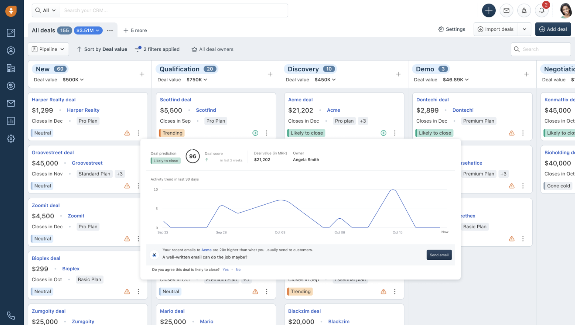Open notifications via the bell icon
Image resolution: width=575 pixels, height=325 pixels.
[542, 10]
